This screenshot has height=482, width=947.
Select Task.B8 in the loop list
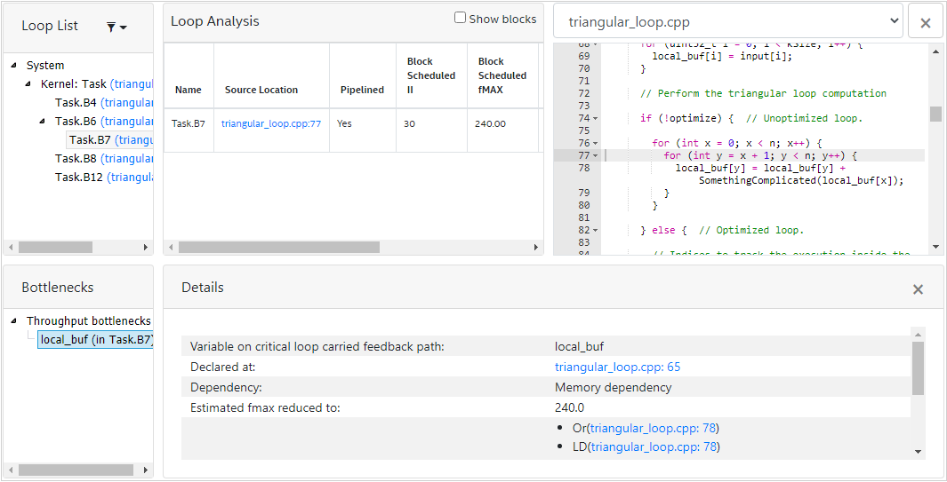click(x=75, y=158)
